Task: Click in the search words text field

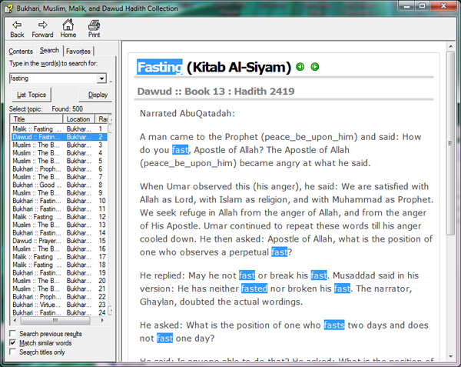Action: [52, 78]
